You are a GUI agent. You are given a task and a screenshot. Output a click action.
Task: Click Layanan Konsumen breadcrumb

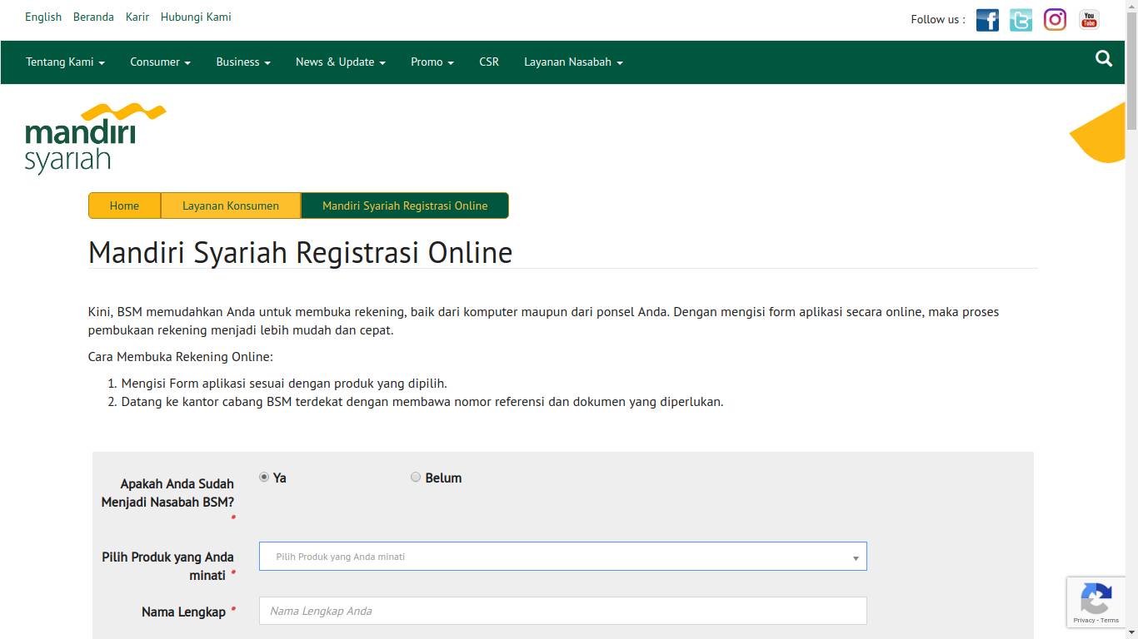(231, 206)
